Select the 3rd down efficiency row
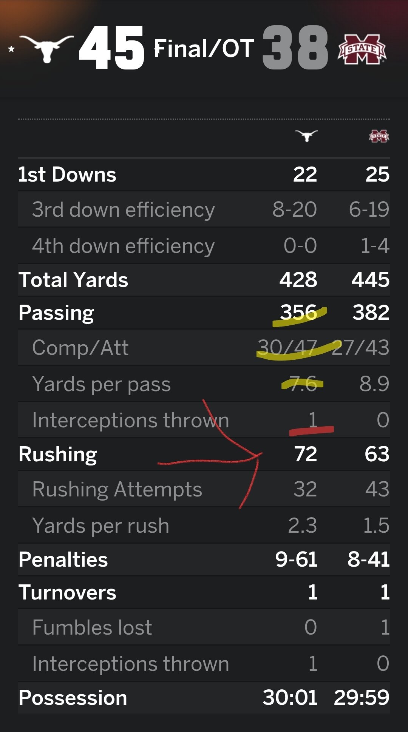This screenshot has height=732, width=408. tap(204, 210)
